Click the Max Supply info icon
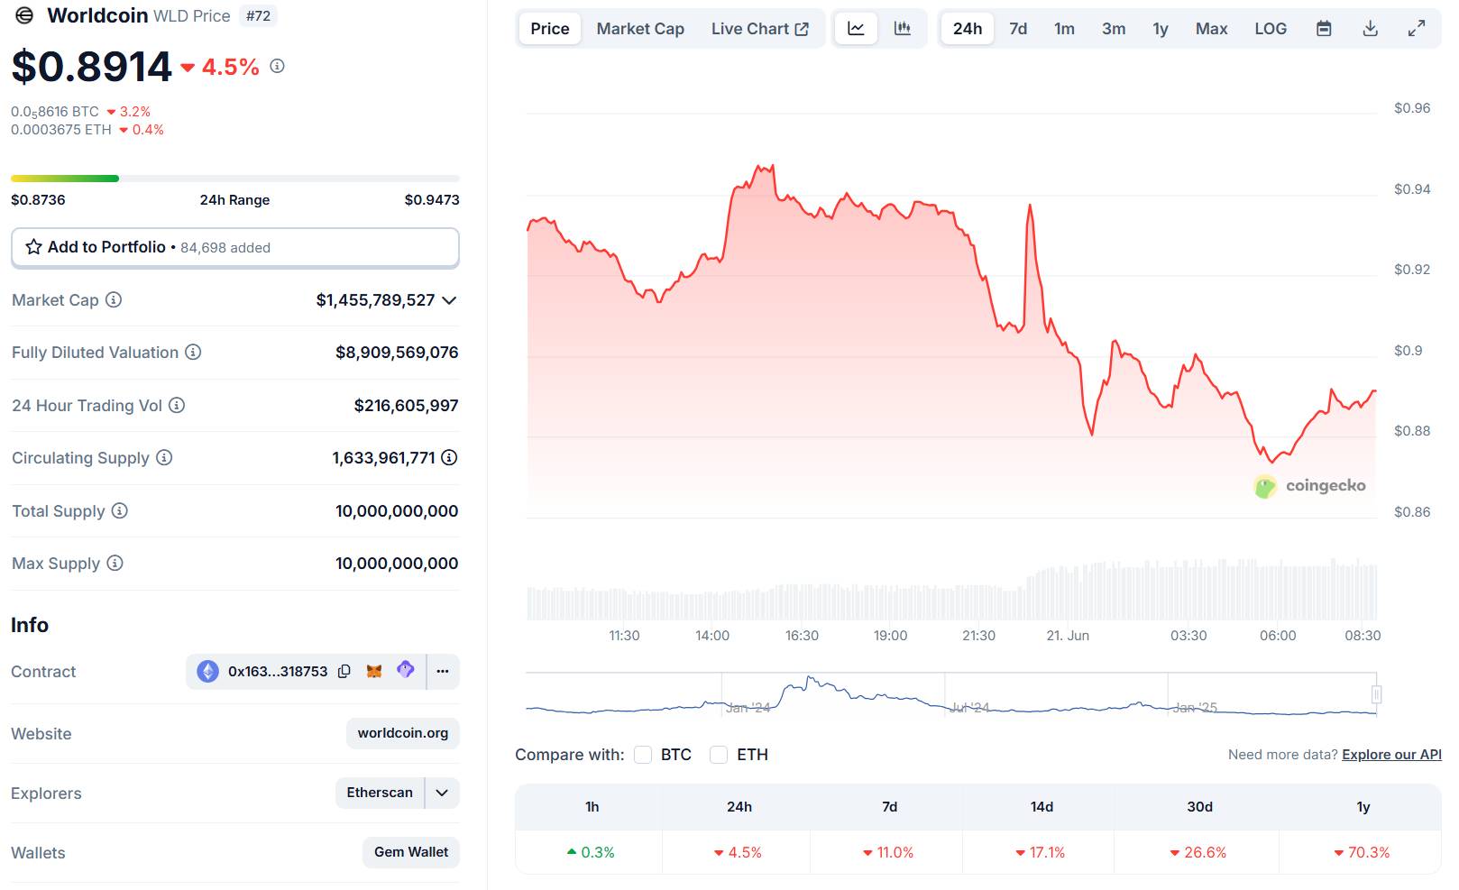 tap(115, 563)
